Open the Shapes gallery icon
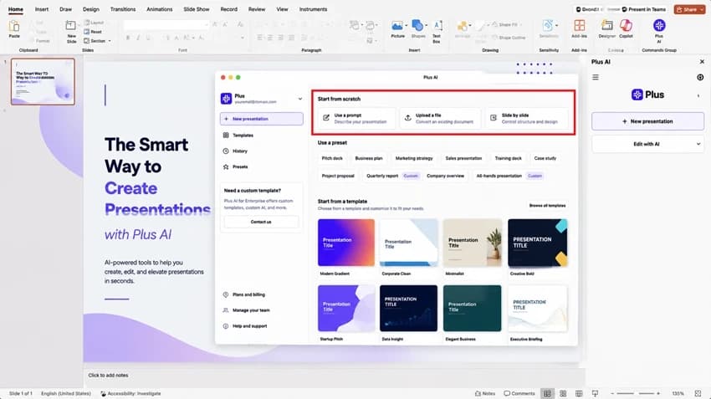711x399 pixels. pos(417,26)
